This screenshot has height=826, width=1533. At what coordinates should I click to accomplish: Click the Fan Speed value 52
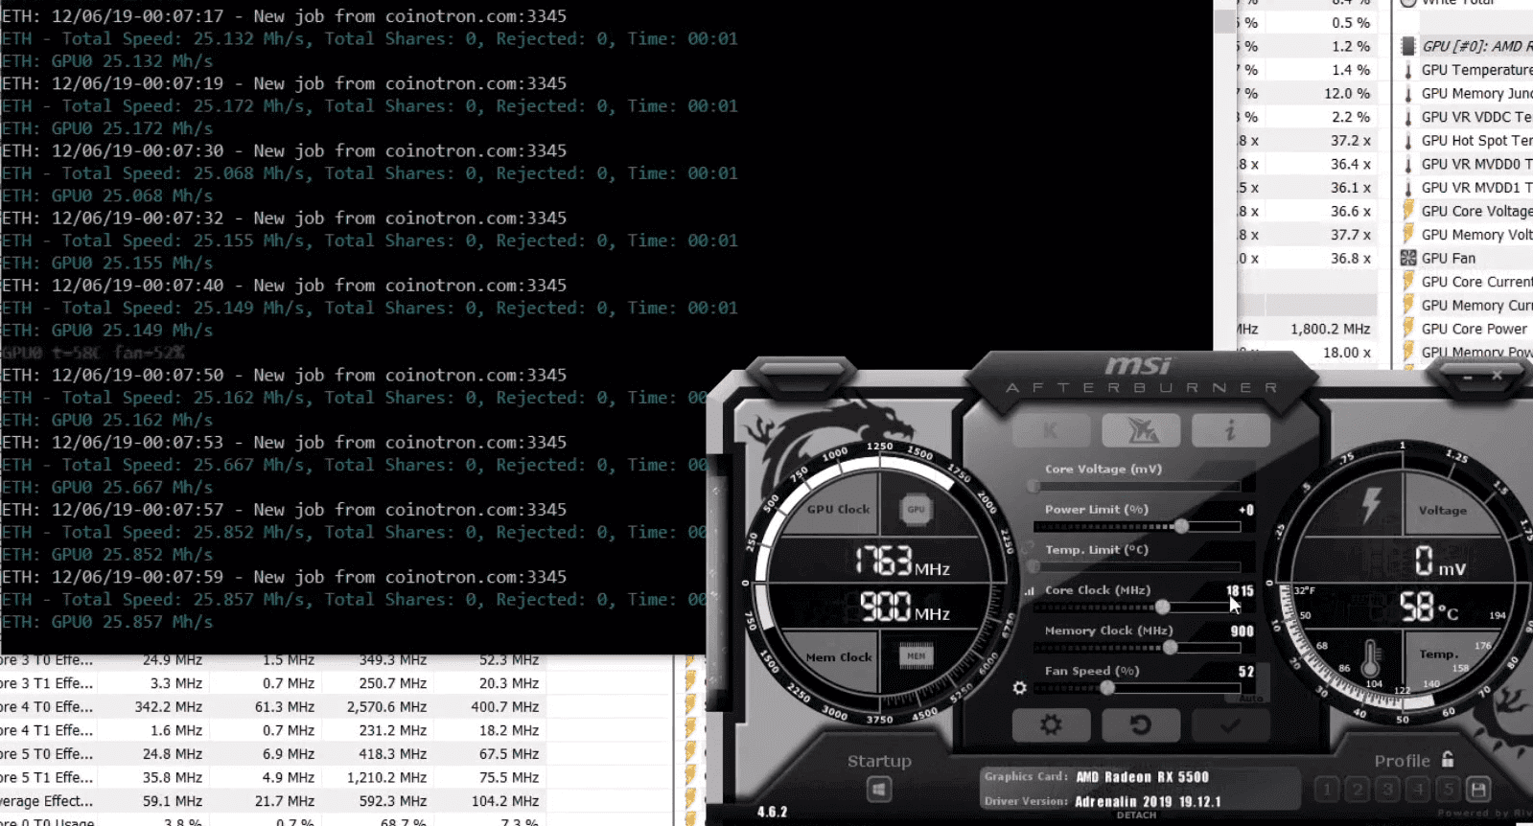pyautogui.click(x=1246, y=672)
